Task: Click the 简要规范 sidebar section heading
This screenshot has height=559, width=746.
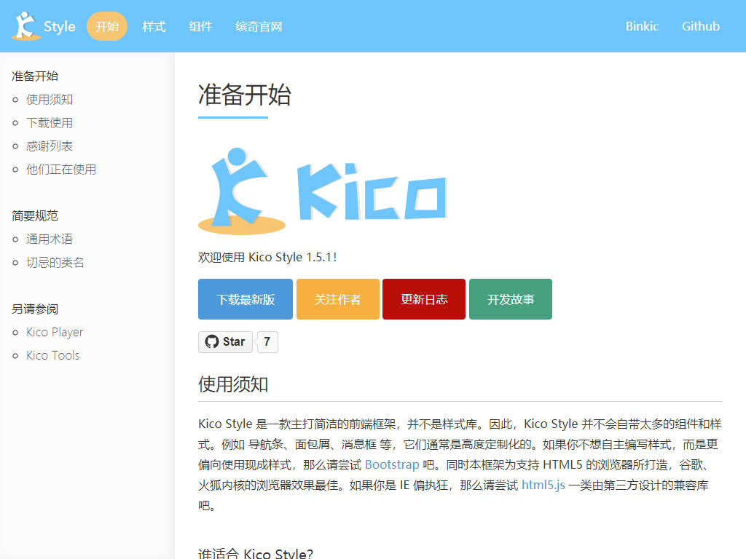Action: pos(35,215)
